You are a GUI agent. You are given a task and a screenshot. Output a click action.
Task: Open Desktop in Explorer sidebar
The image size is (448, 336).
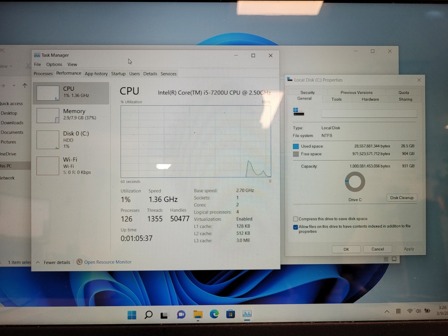pos(9,113)
